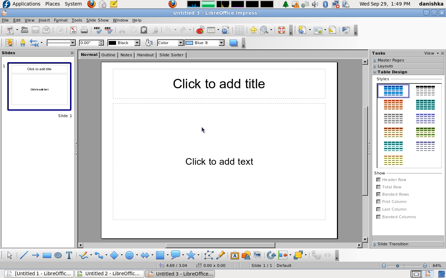The image size is (446, 278).
Task: Switch to the Slide Sorter tab
Action: coord(171,55)
